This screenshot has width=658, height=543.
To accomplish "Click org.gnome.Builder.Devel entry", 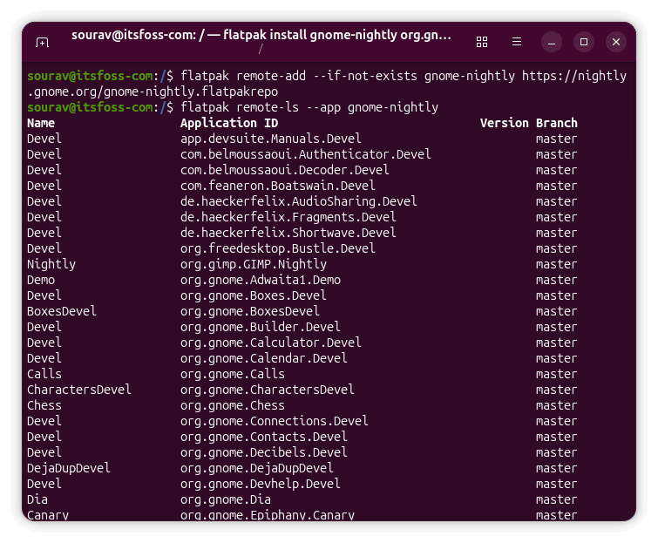I will pos(261,327).
